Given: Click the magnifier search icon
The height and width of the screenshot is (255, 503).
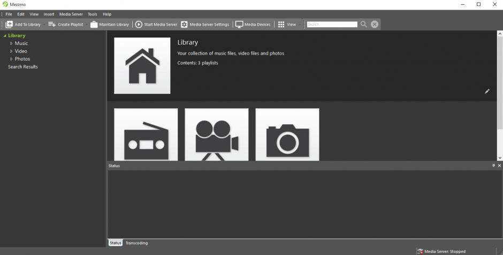Looking at the screenshot, I should tap(363, 25).
